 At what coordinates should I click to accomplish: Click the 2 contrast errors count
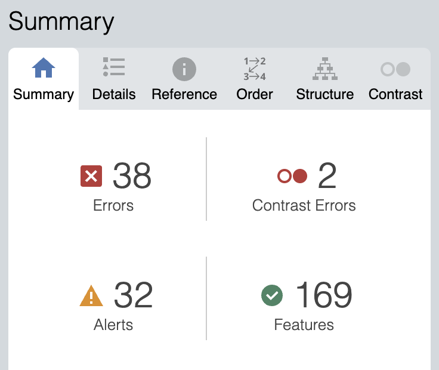pyautogui.click(x=327, y=176)
